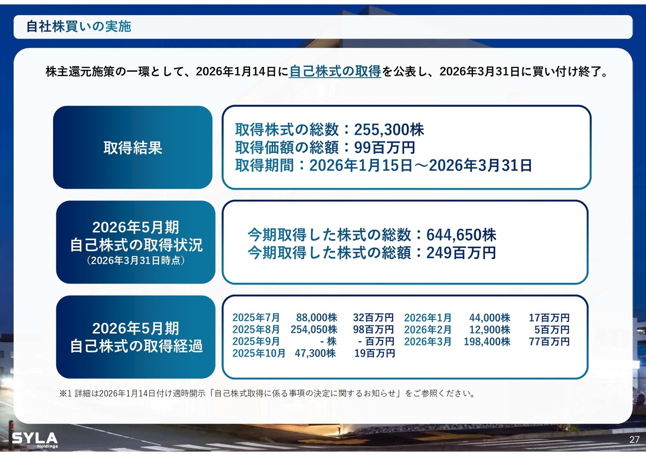Click the SYLA Holdings logo
Viewport: 646px width, 456px height.
[35, 439]
